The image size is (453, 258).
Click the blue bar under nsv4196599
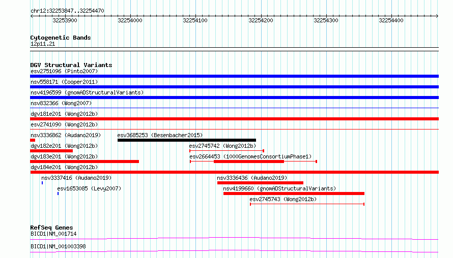click(234, 98)
